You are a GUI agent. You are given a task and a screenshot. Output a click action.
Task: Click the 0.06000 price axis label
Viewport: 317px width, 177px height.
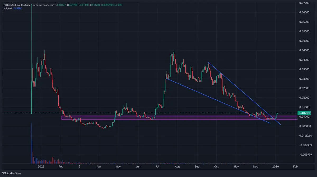pyautogui.click(x=304, y=22)
